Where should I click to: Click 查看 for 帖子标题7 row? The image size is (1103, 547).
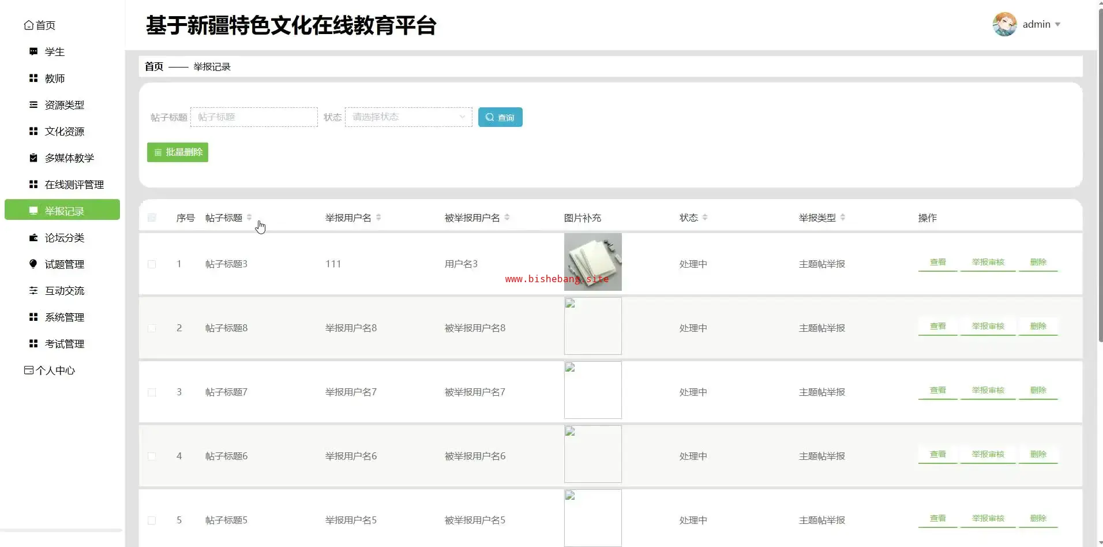[938, 391]
